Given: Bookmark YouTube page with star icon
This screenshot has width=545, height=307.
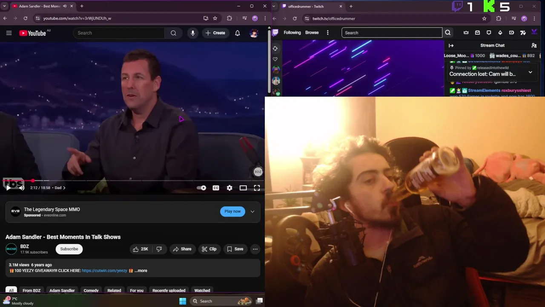Looking at the screenshot, I should click(215, 18).
